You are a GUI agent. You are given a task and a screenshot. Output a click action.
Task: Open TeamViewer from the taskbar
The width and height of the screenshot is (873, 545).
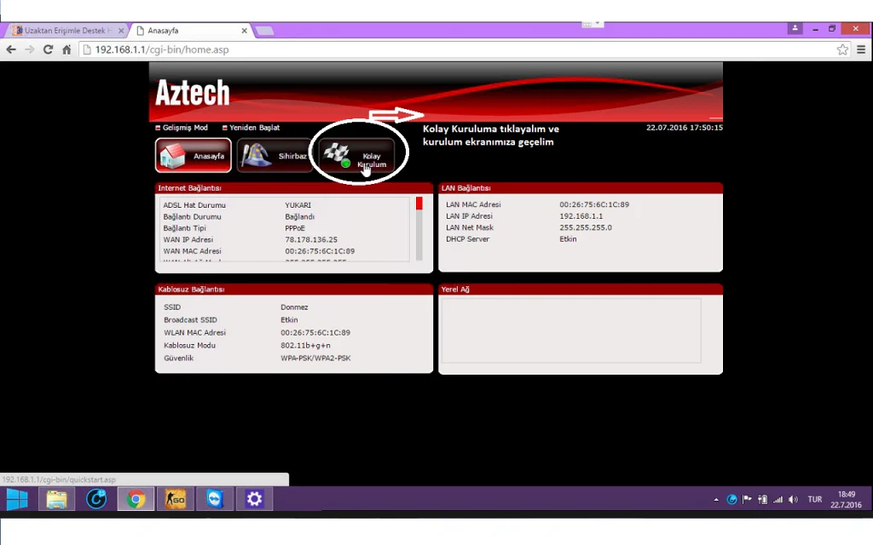coord(214,499)
